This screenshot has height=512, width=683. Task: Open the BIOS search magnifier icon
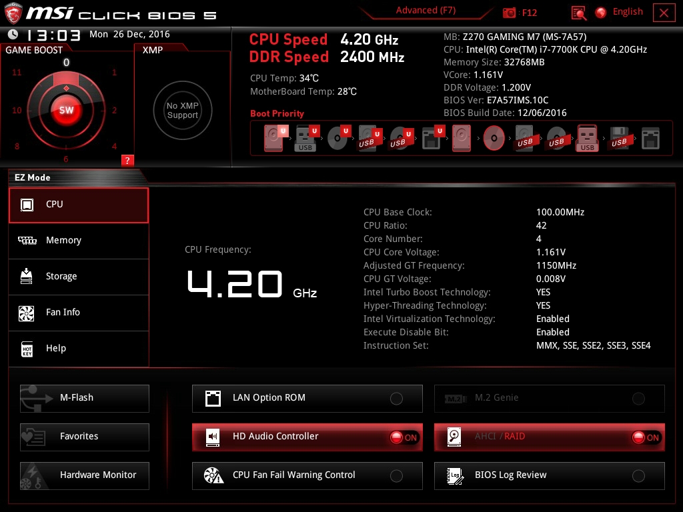point(579,13)
